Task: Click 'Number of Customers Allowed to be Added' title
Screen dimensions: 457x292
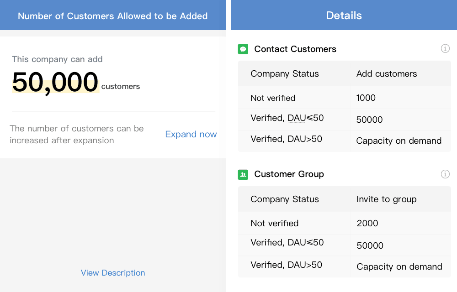Action: click(x=113, y=16)
